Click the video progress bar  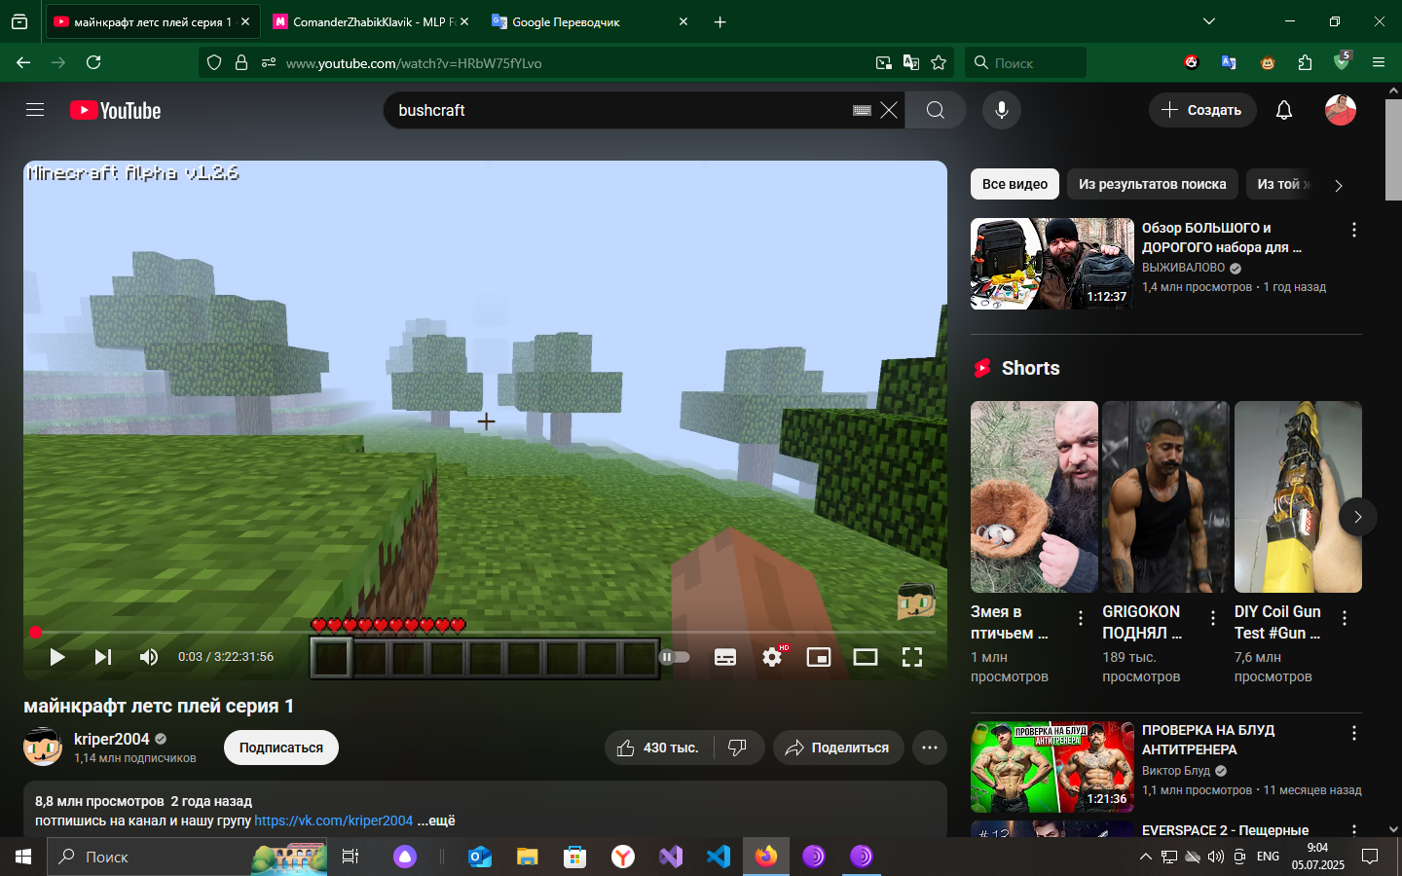tap(485, 633)
